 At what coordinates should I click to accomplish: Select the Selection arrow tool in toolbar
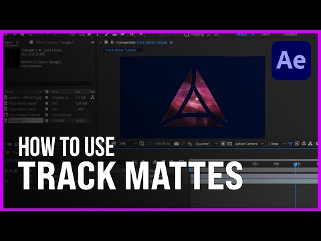(15, 35)
